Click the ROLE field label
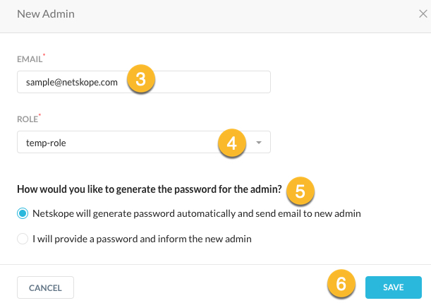 (x=28, y=120)
